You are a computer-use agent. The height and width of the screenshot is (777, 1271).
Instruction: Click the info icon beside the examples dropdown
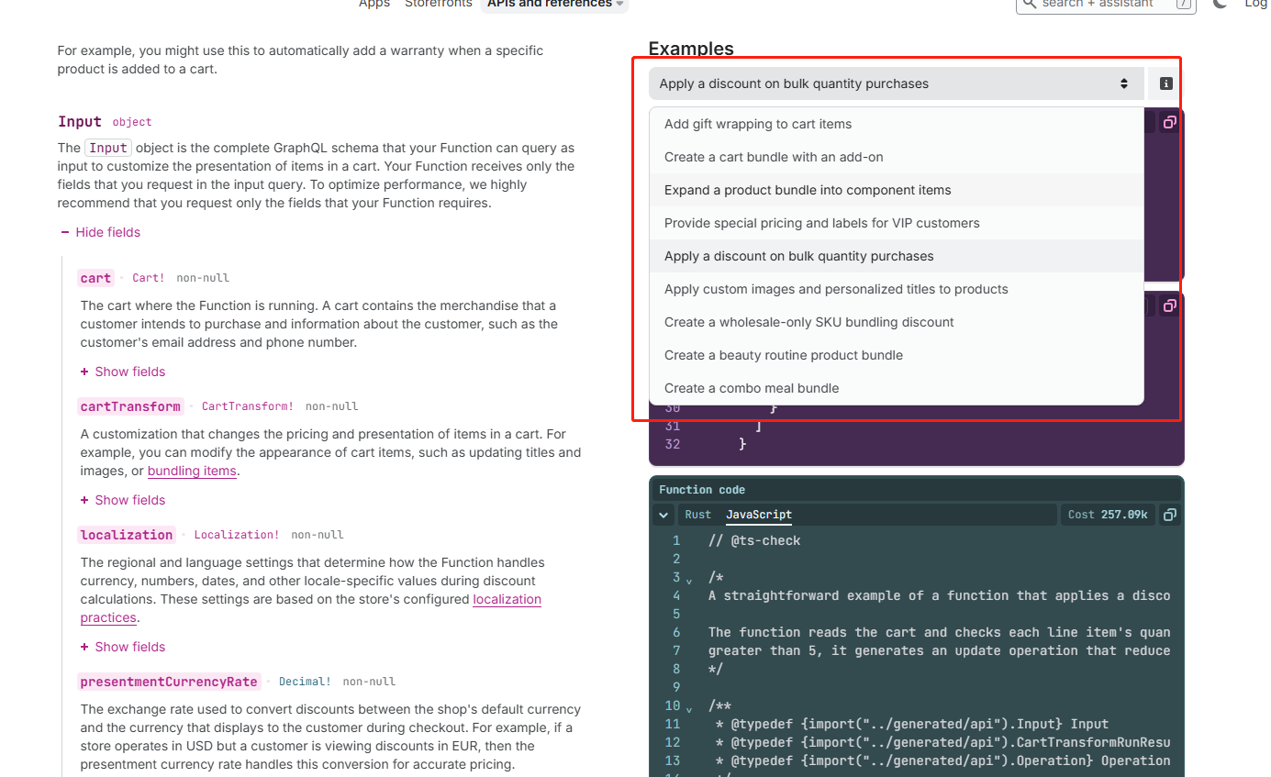point(1165,83)
